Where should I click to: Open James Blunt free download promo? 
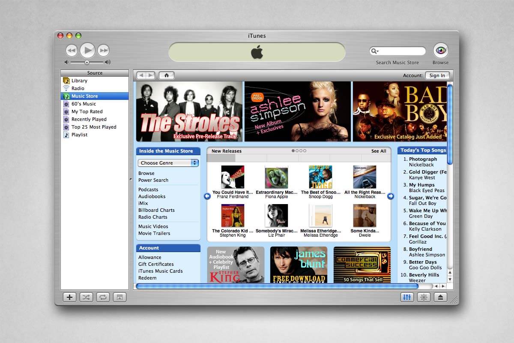tap(299, 265)
